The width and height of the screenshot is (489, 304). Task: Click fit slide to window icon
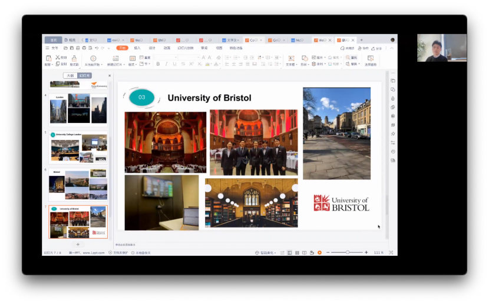(x=391, y=253)
